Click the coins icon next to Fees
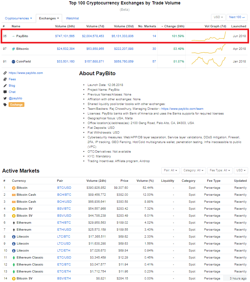The height and width of the screenshot is (282, 250). pos(5,79)
